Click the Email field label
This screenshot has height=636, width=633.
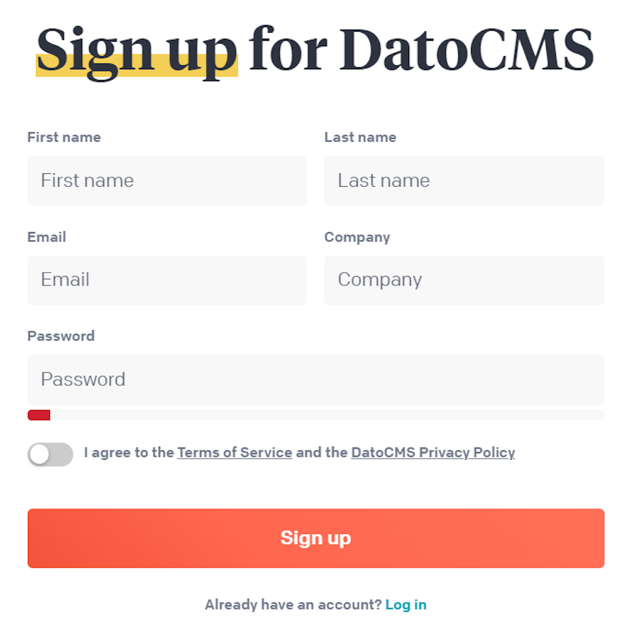47,237
